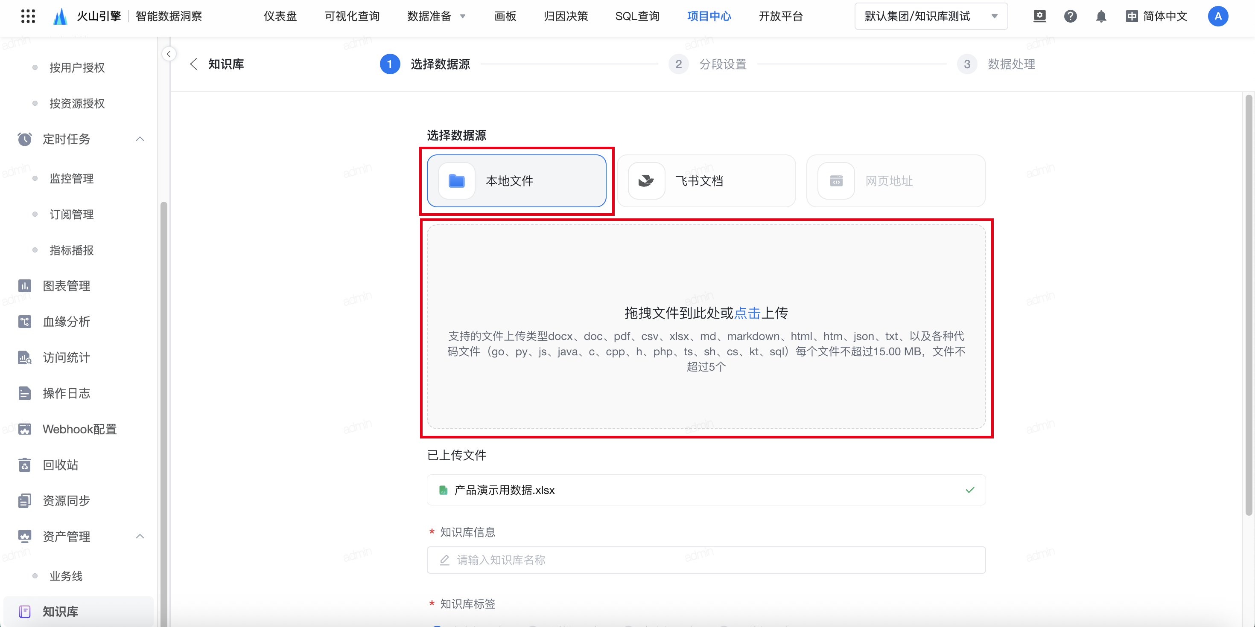
Task: Open the help question mark icon
Action: coord(1070,17)
